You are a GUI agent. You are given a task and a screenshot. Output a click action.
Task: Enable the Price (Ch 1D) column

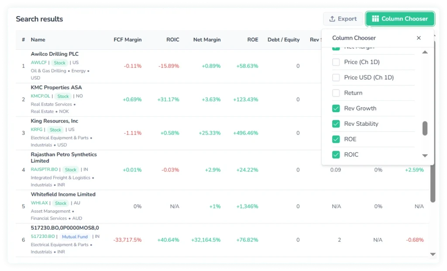coord(336,62)
